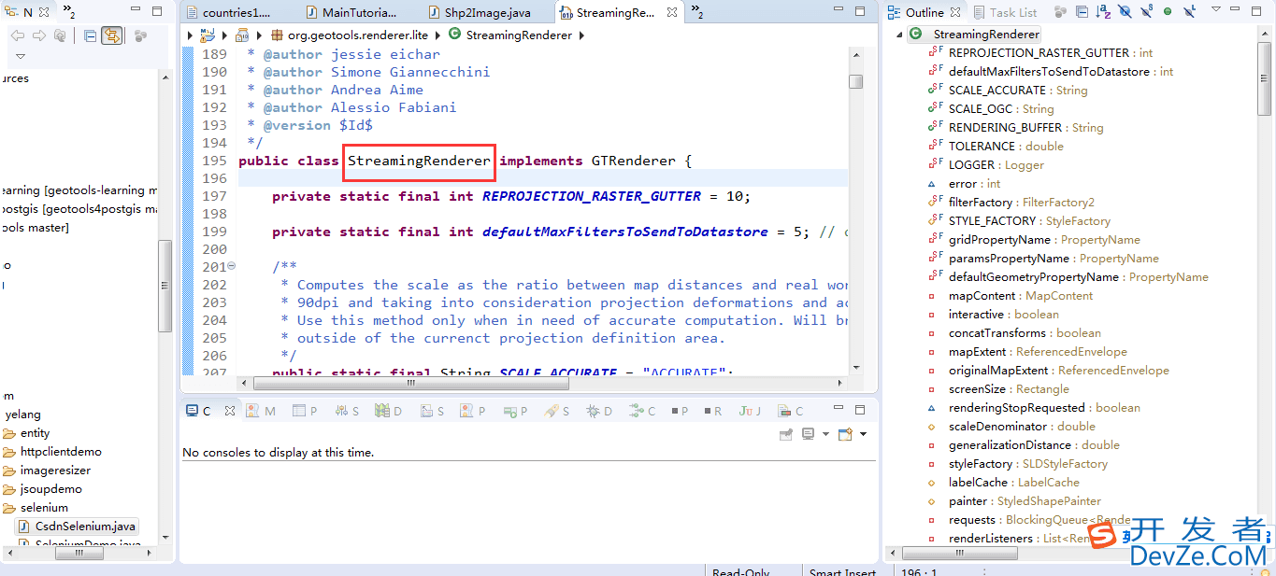
Task: Collapse the Javadoc fold at line 201
Action: pos(231,267)
